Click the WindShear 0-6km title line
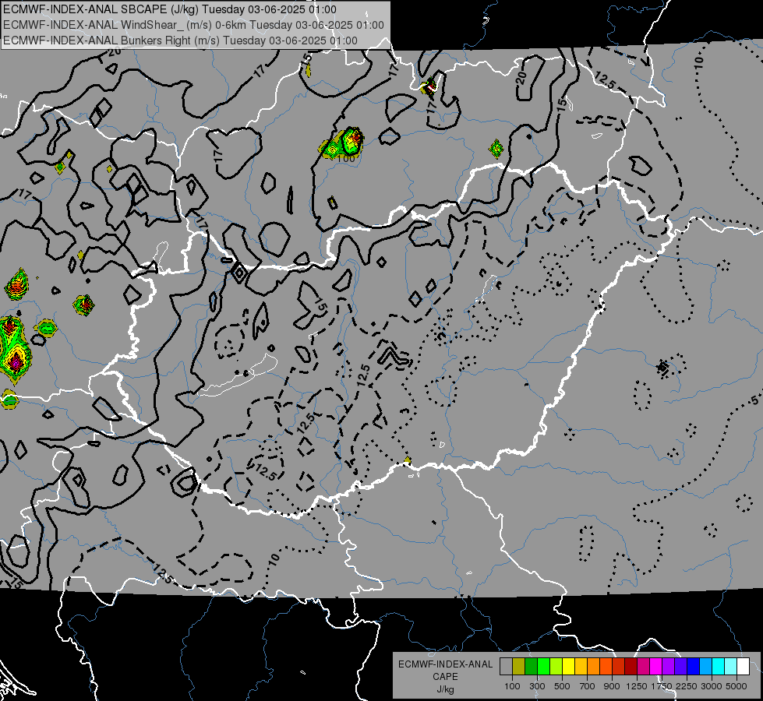Screen dimensions: 763x701 [x=193, y=25]
